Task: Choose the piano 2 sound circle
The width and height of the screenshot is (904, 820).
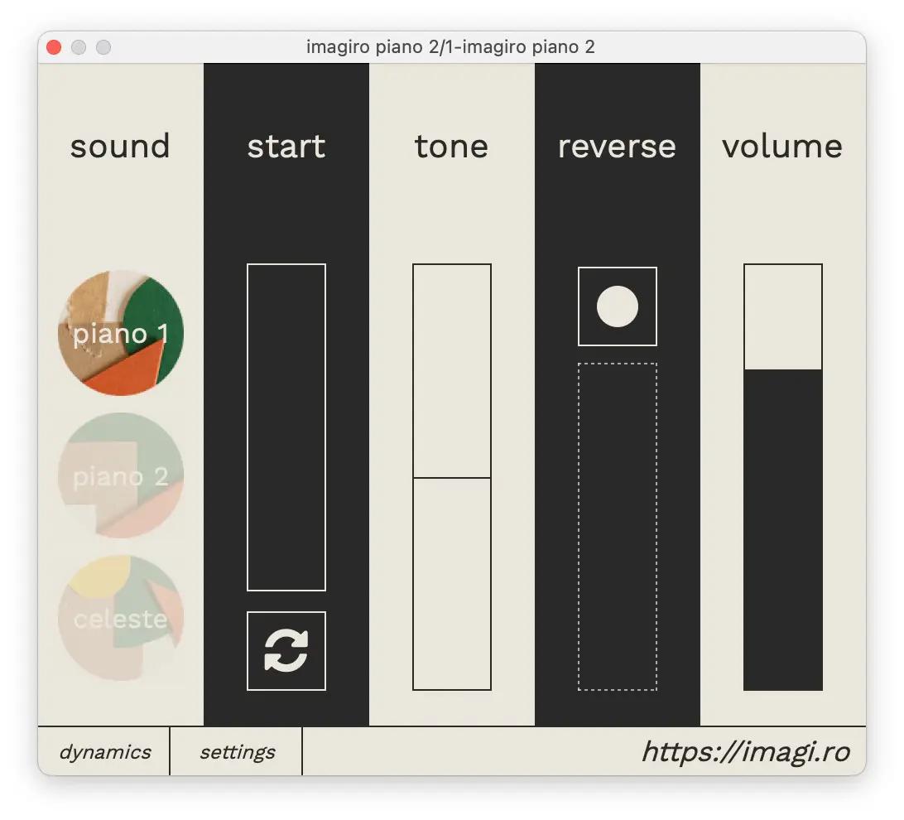Action: pyautogui.click(x=121, y=475)
